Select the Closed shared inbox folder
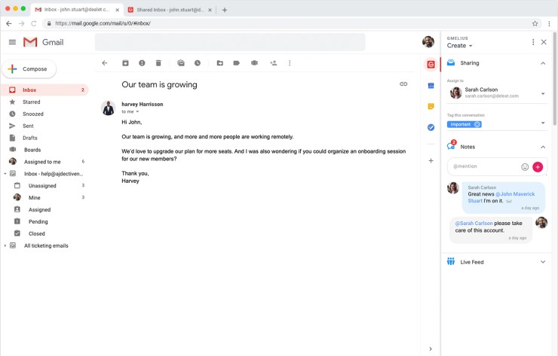This screenshot has height=356, width=558. tap(44, 233)
